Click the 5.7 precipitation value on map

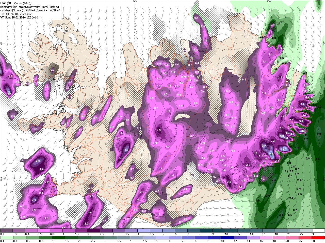[284, 149]
